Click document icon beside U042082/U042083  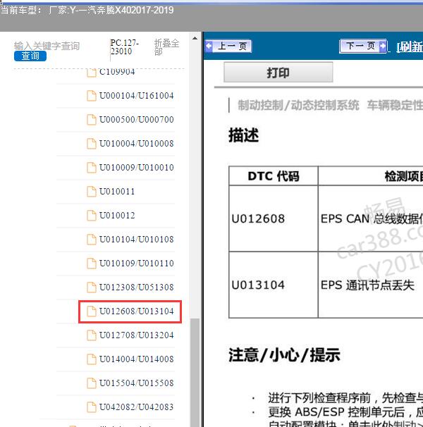(x=92, y=407)
